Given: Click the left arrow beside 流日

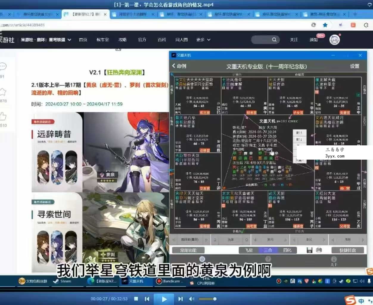Looking at the screenshot, I should [294, 240].
